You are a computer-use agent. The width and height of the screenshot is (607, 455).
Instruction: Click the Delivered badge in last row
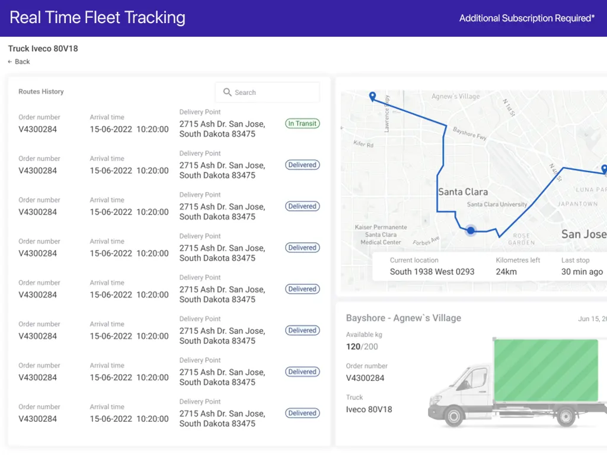[x=302, y=414]
